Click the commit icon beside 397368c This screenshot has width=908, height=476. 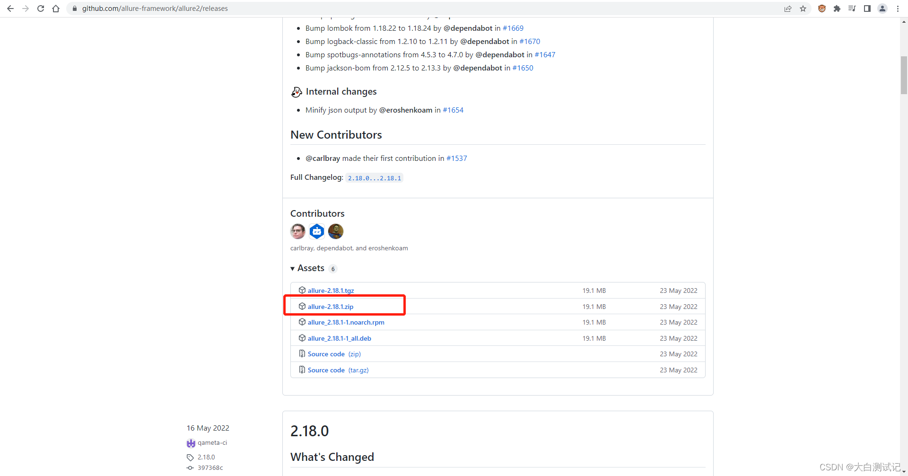click(190, 468)
